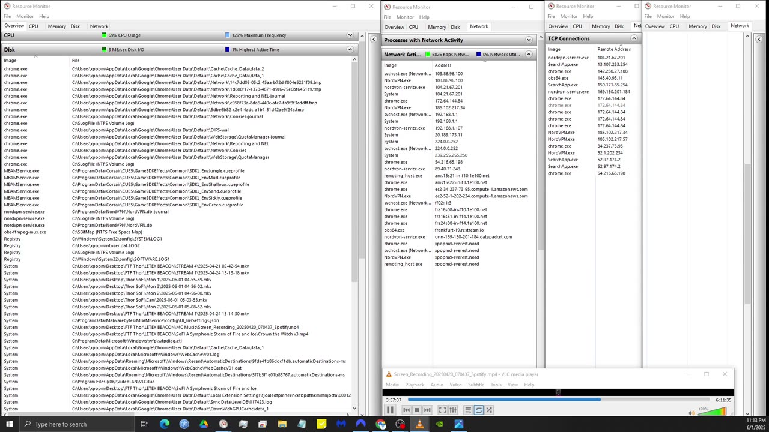
Task: Sort TCP Connections by Remote Address
Action: coord(618,49)
